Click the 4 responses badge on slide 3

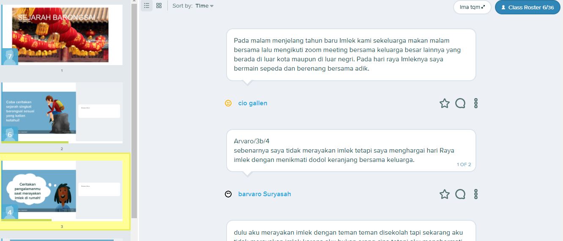point(10,213)
